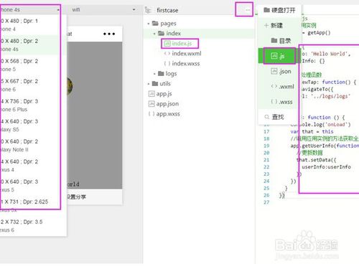Click the utils folder icon

pos(155,83)
